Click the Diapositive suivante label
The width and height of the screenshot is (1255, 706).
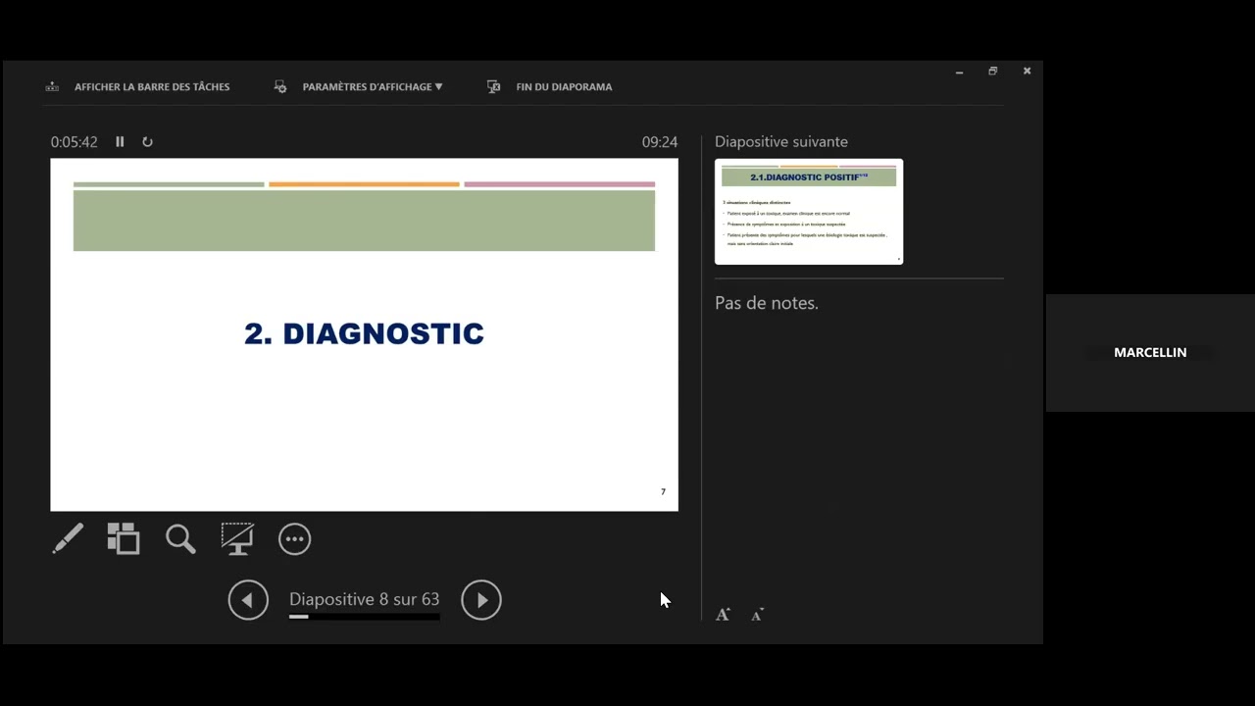781,141
